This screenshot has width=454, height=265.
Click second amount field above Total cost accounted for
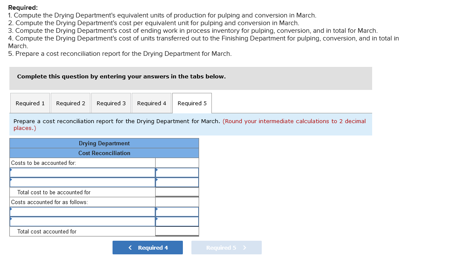click(177, 222)
